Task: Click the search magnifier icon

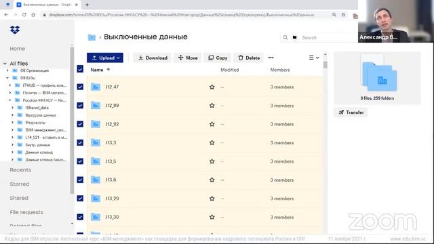Action: [285, 37]
